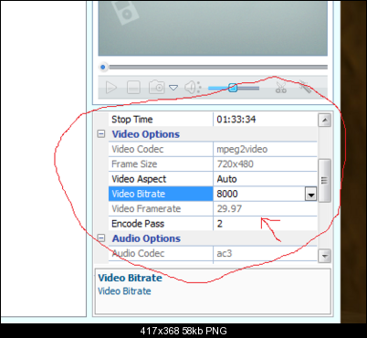Click the properties list scrollbar thumb
Viewport: 367px width, 338px height.
click(x=324, y=181)
